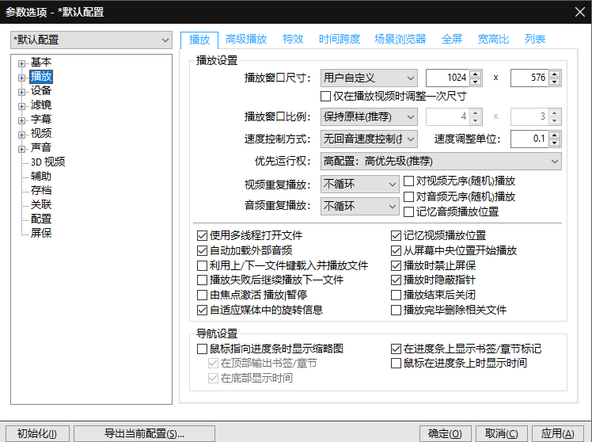Disable 记忆视频播放位置 checkbox
Screen dimensions: 592x442
click(397, 236)
